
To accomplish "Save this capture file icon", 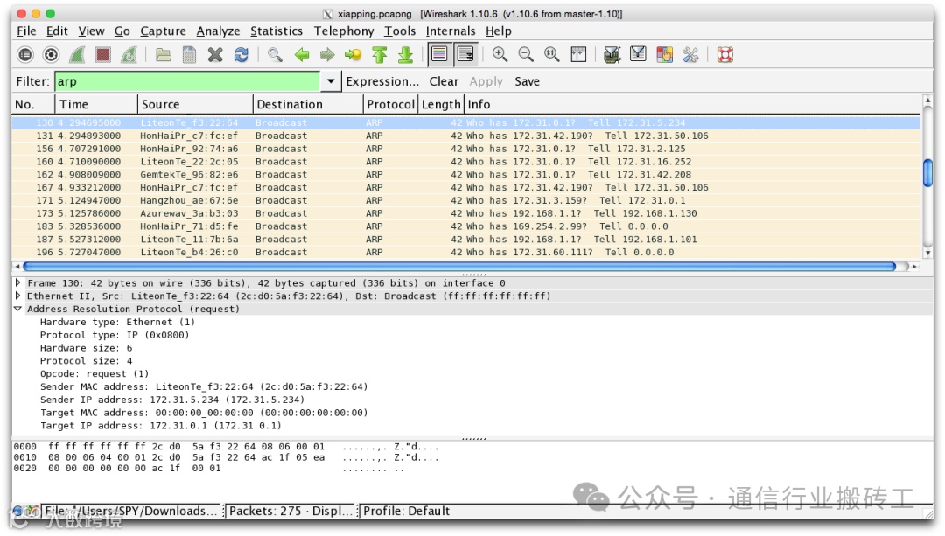I will pyautogui.click(x=189, y=55).
